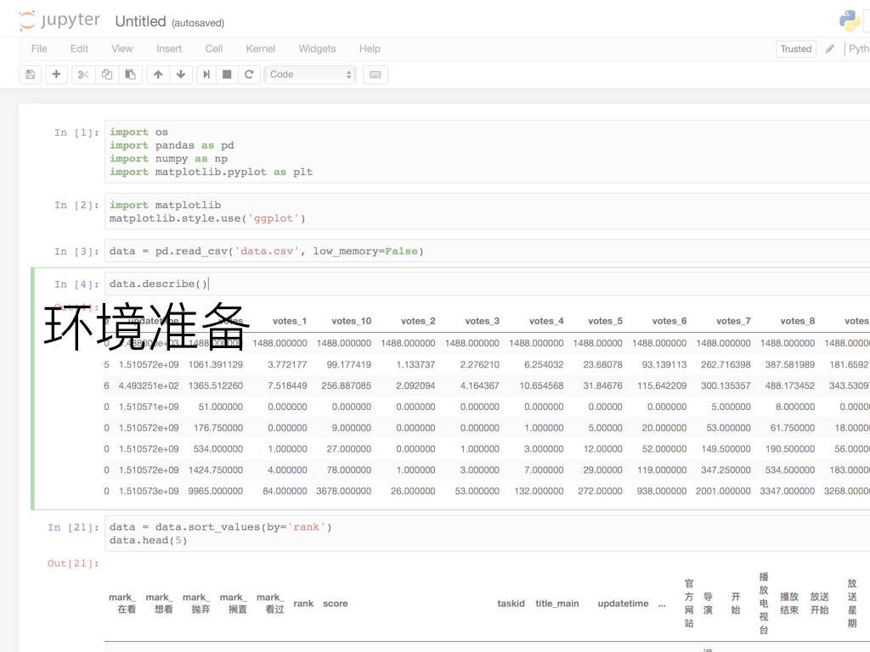Viewport: 870px width, 652px height.
Task: Open the Kernel menu
Action: (x=260, y=49)
